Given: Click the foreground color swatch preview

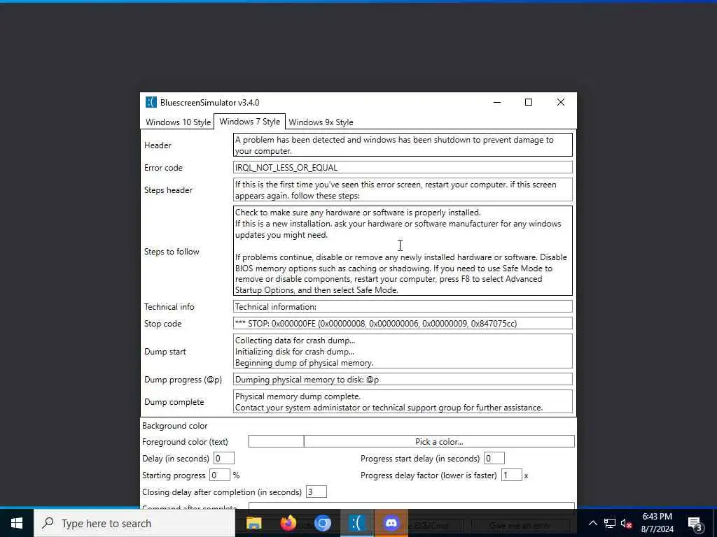Looking at the screenshot, I should click(x=276, y=442).
